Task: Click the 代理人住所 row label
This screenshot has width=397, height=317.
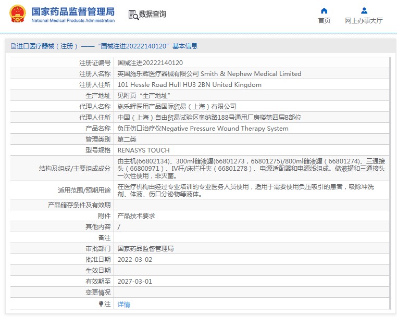Action: (x=95, y=118)
